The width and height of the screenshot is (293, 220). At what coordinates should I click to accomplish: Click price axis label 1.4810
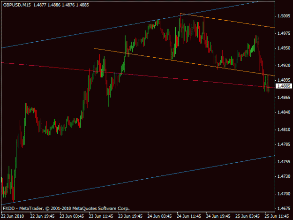tap(284, 129)
